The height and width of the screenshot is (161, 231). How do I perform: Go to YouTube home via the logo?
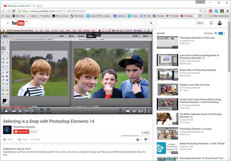(18, 23)
